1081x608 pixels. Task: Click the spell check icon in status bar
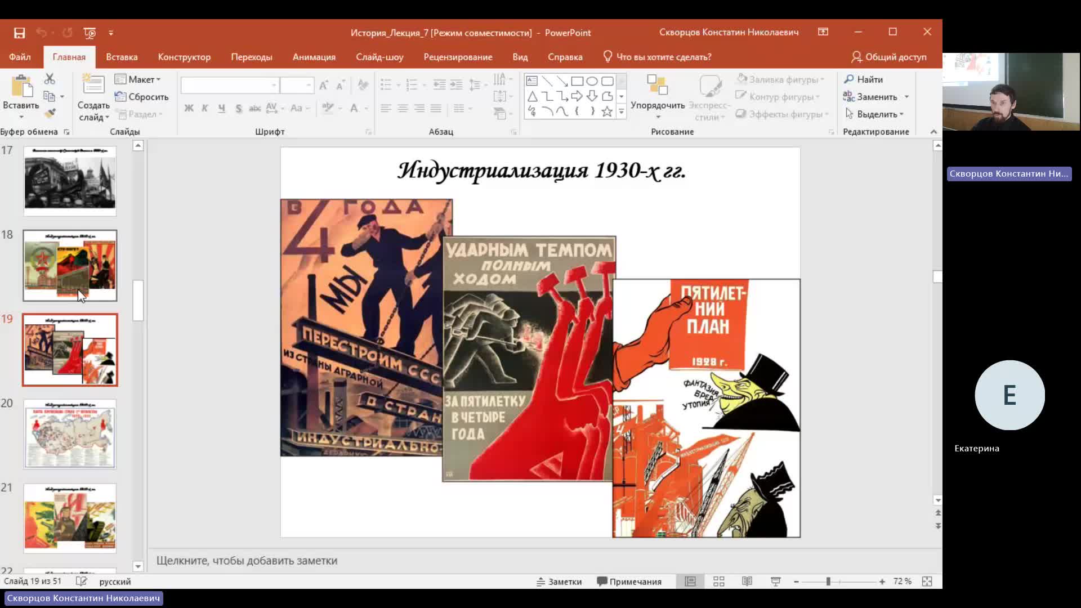click(x=82, y=581)
